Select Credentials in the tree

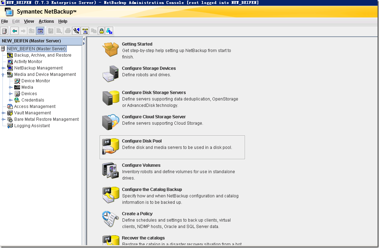click(x=33, y=100)
